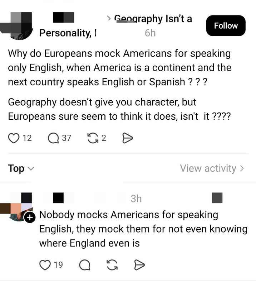
Task: Share the original post via send icon
Action: tap(128, 138)
